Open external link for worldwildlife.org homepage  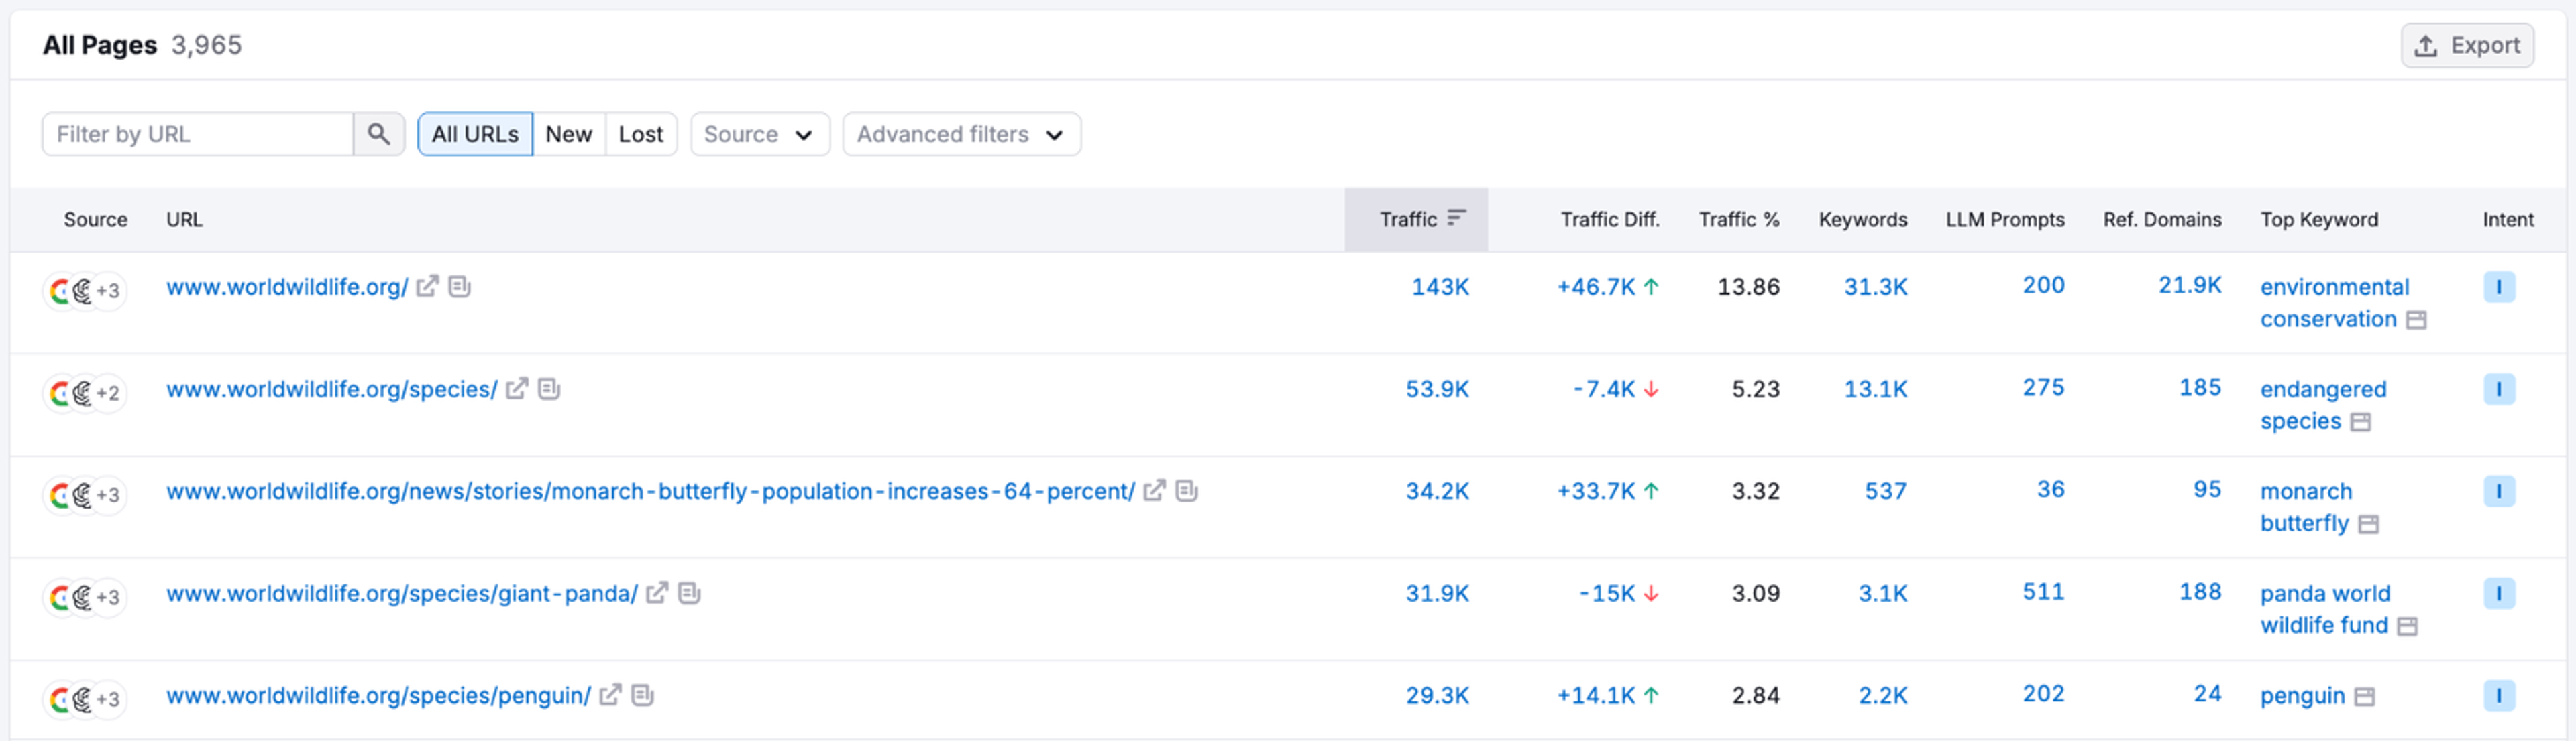pyautogui.click(x=427, y=287)
